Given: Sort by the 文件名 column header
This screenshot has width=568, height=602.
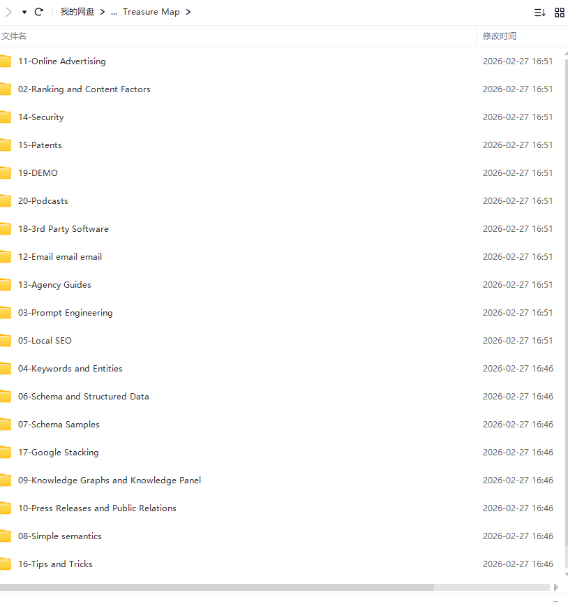Looking at the screenshot, I should pos(14,36).
